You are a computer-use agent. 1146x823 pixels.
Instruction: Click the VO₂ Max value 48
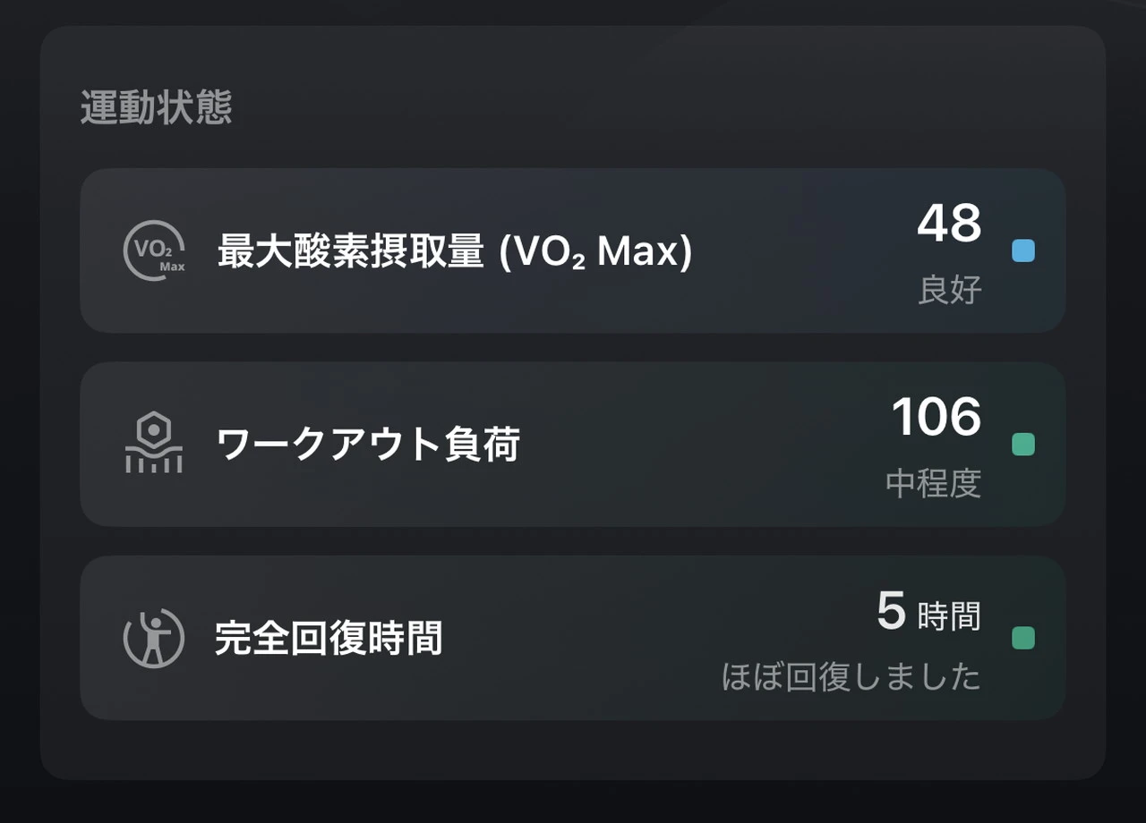point(949,224)
